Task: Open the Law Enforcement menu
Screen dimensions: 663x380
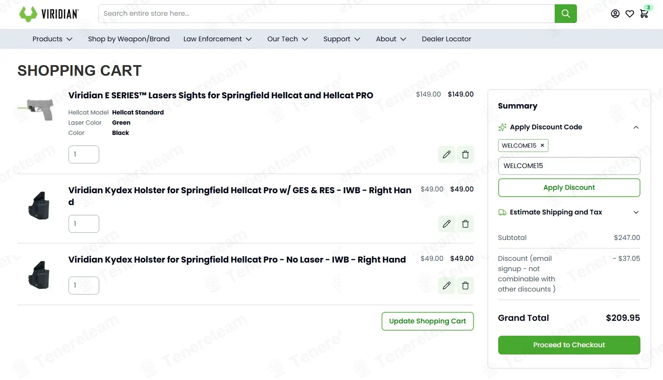Action: (x=218, y=39)
